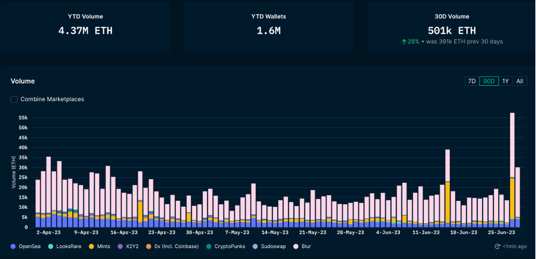
Task: Select the 90D time range
Action: 489,81
